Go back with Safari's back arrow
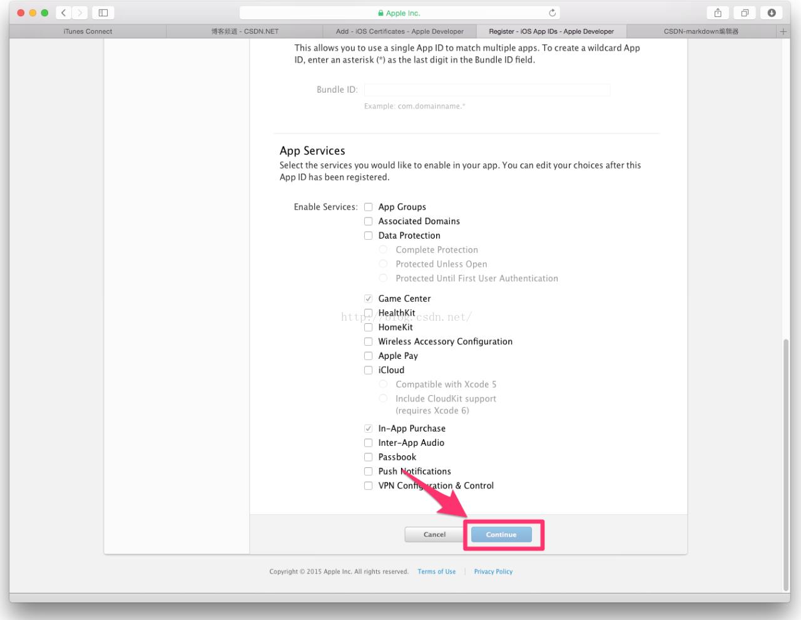 point(63,13)
